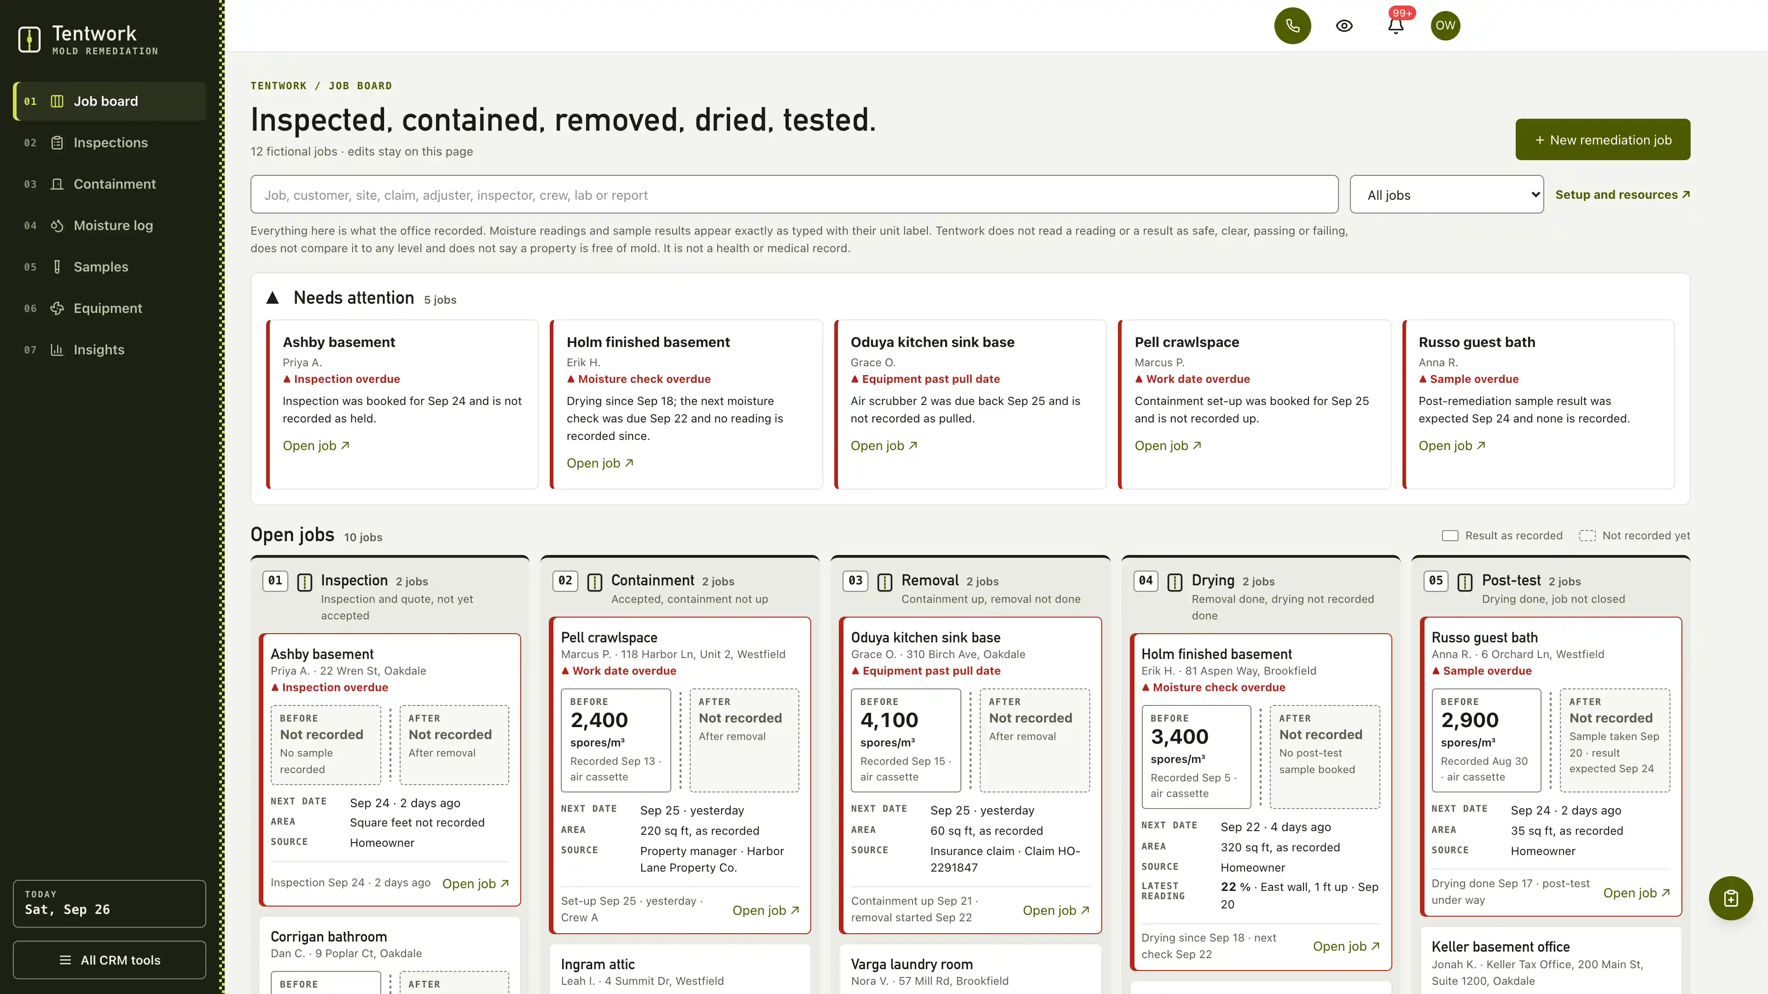Open job on Russo guest bath attention card
Viewport: 1768px width, 994px height.
click(x=1452, y=446)
